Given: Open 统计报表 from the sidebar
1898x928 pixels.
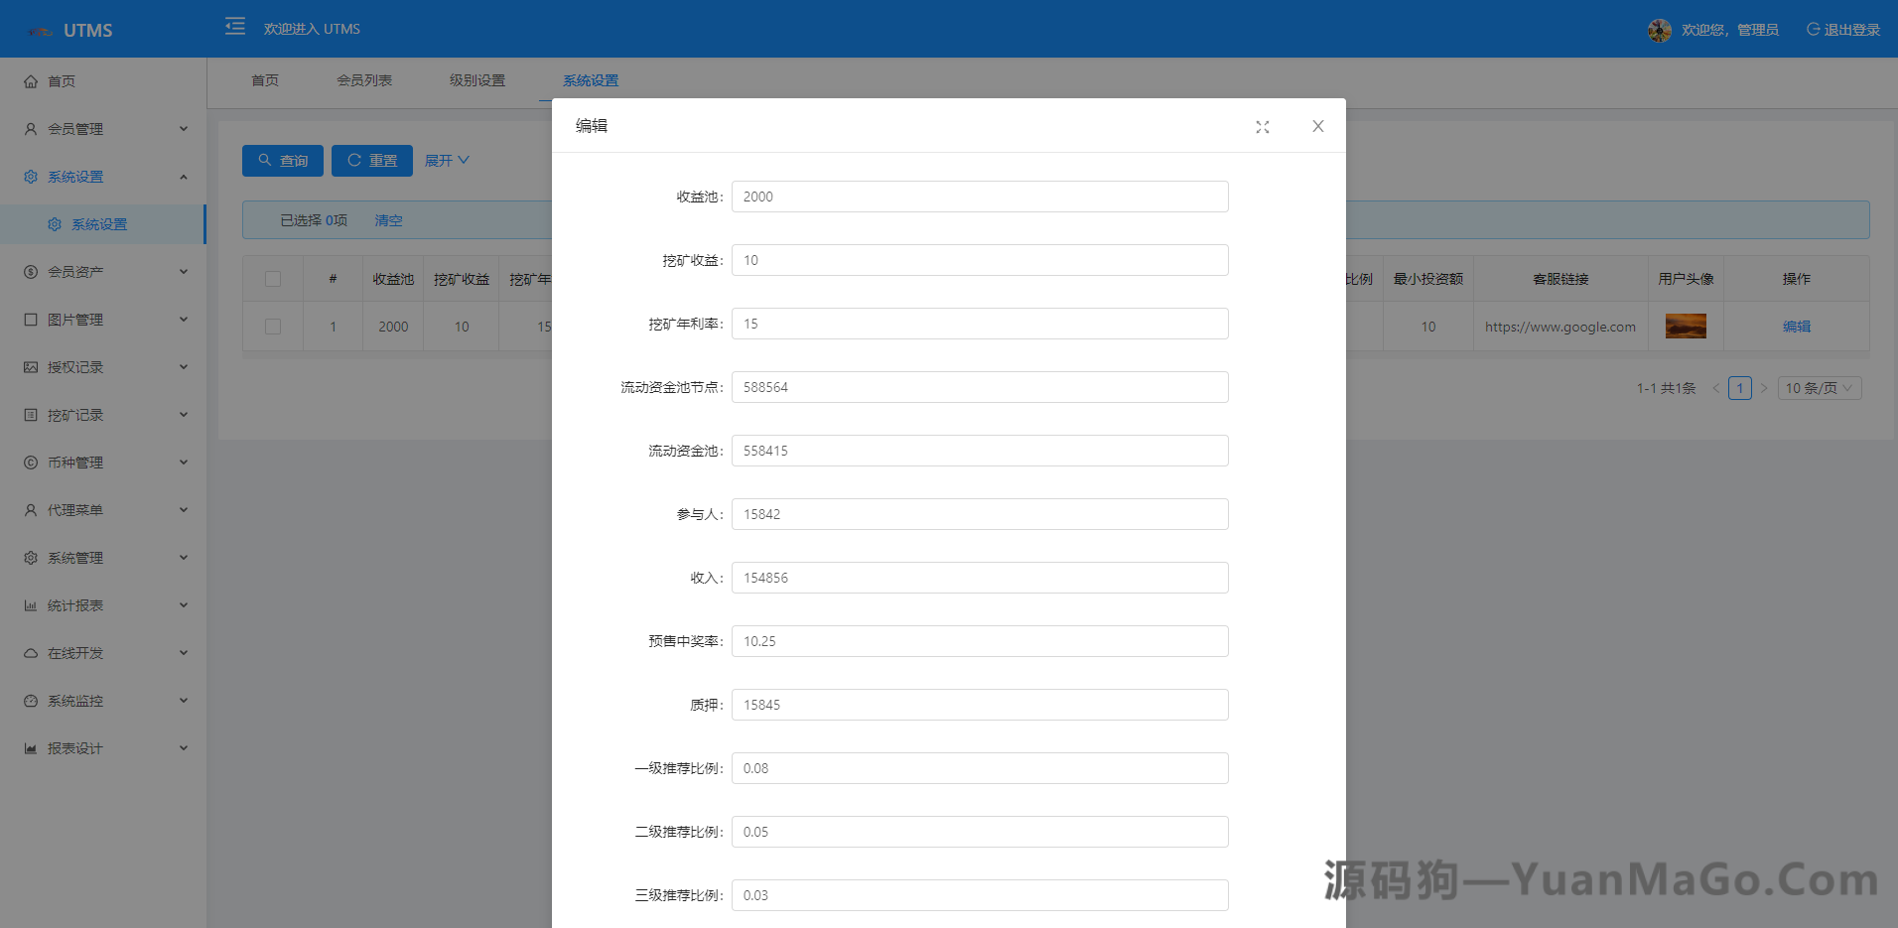Looking at the screenshot, I should click(x=74, y=604).
